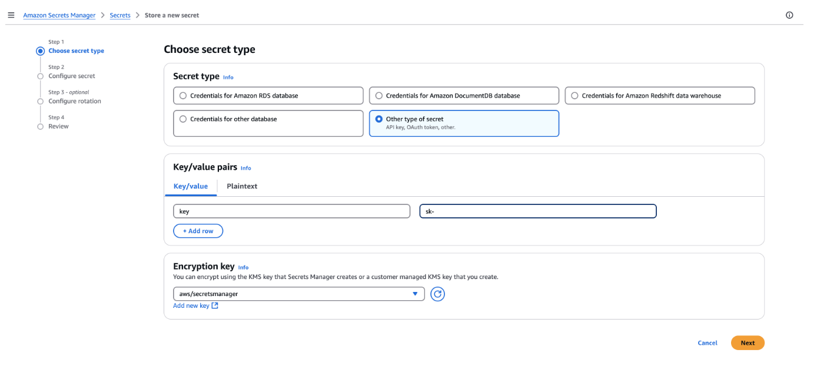Select Credentials for Amazon Redshift data warehouse

tap(660, 96)
